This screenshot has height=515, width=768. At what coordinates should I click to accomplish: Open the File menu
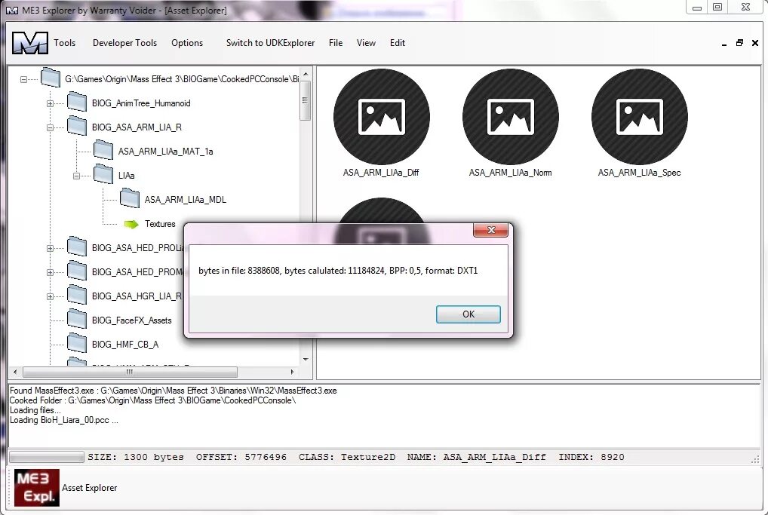point(336,43)
